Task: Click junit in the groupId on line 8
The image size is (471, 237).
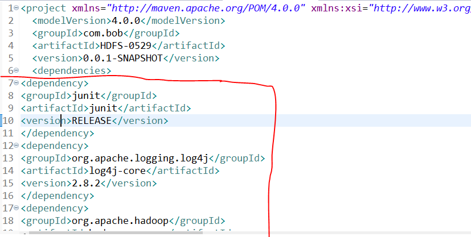Action: click(86, 95)
